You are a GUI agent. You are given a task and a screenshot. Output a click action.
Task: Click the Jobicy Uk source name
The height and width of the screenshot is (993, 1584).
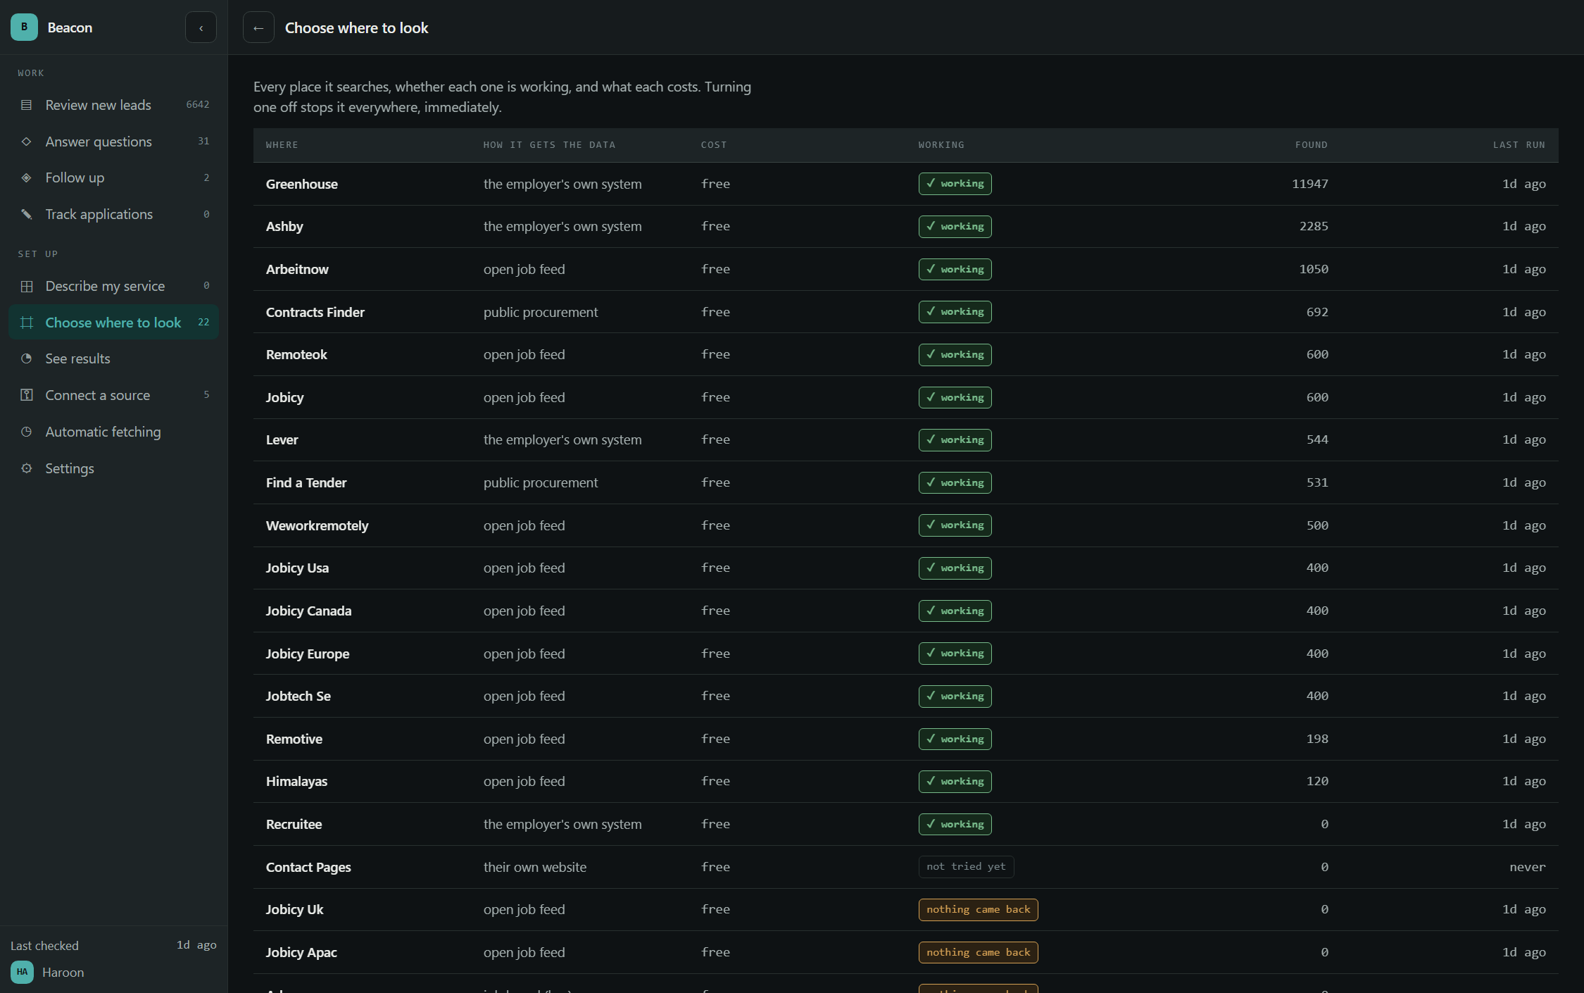click(x=294, y=909)
